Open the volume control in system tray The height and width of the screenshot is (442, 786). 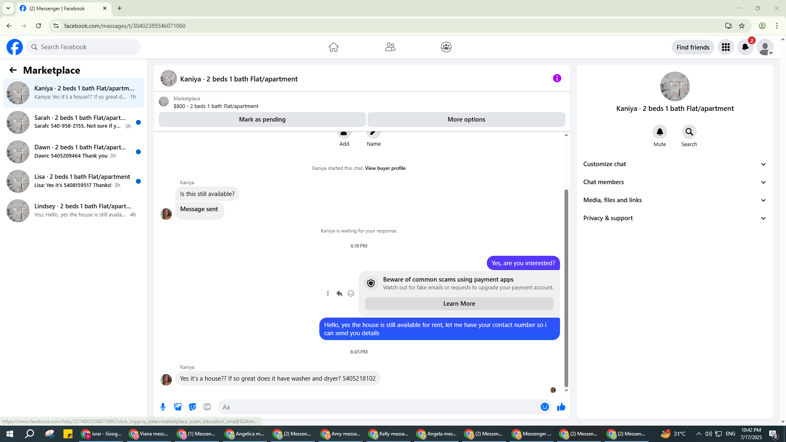(708, 434)
